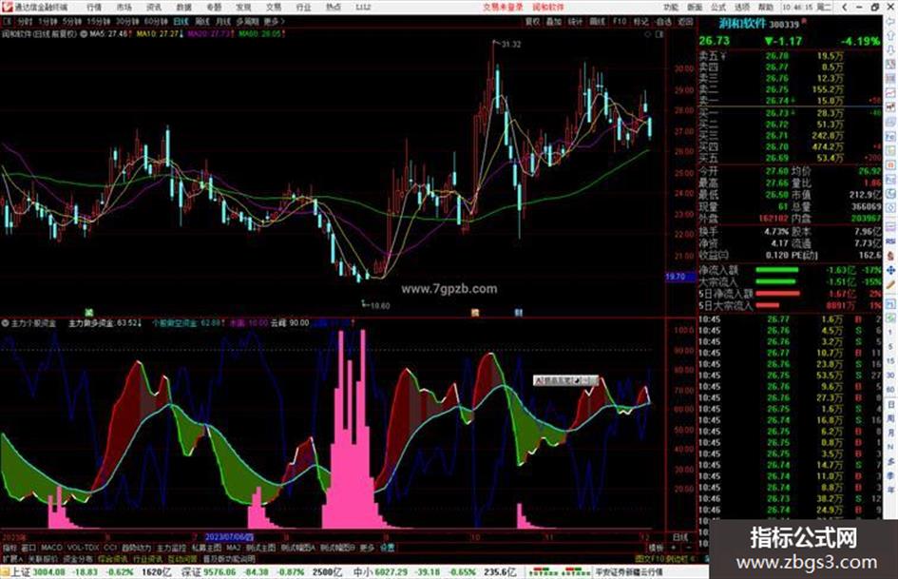
Task: Click the 通达信 application logo icon
Action: pos(7,7)
